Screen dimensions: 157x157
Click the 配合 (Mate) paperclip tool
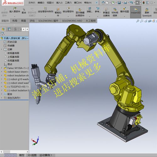click(24, 11)
